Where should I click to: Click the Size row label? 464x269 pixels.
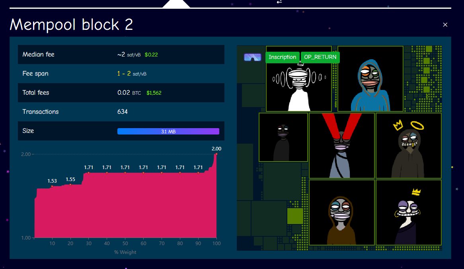(28, 131)
